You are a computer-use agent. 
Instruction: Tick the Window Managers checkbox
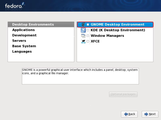click(x=88, y=36)
